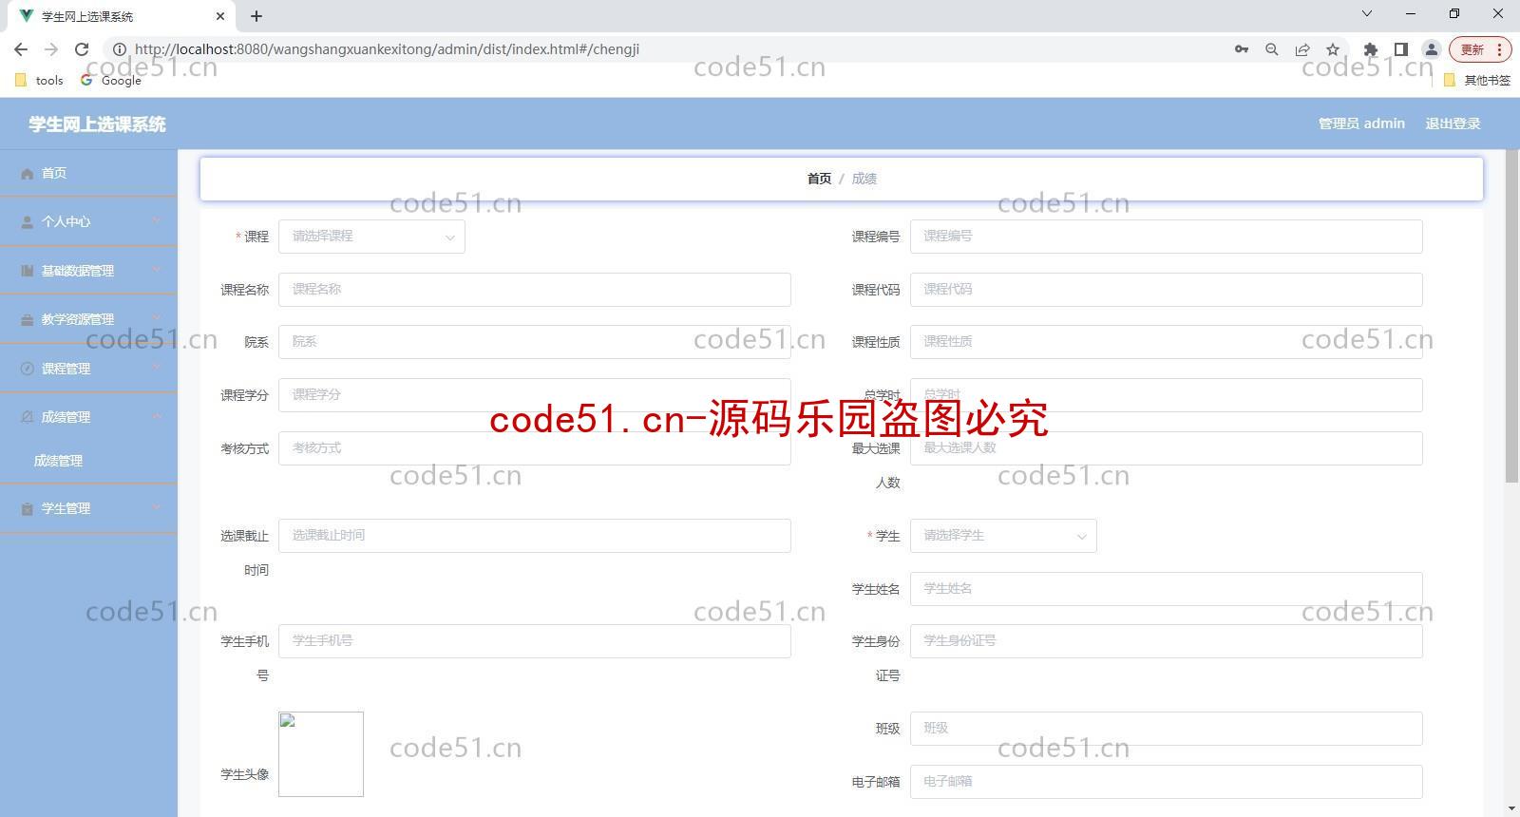The height and width of the screenshot is (817, 1520).
Task: Click the clipboard icon beside 学生管理
Action: pos(28,509)
